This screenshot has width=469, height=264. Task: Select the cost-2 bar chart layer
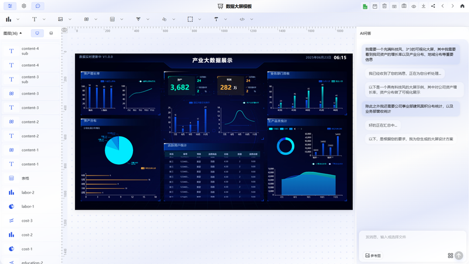[30, 235]
